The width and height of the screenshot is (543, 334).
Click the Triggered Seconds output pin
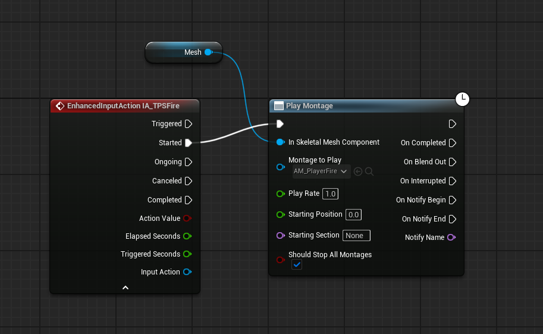[187, 254]
